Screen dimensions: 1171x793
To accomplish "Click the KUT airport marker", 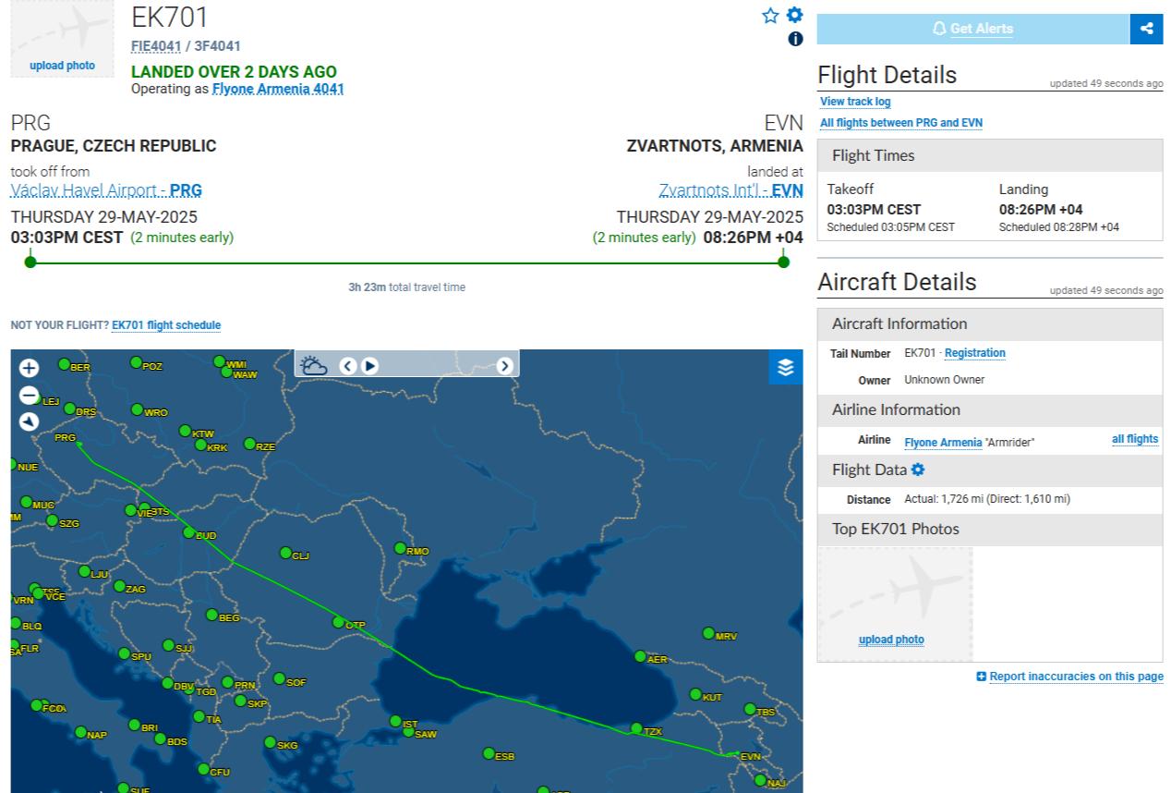I will pos(695,694).
